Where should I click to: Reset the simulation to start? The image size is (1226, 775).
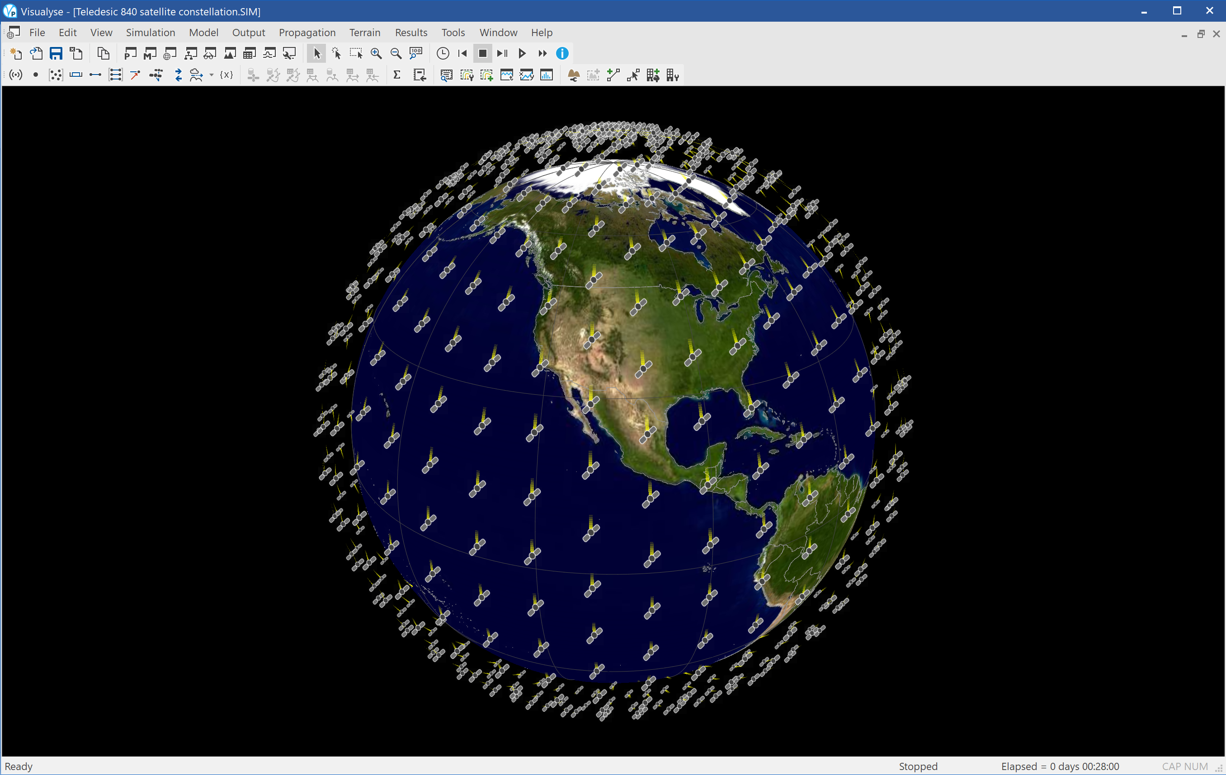463,53
